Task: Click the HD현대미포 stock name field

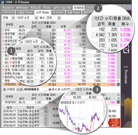Action: click(35, 90)
